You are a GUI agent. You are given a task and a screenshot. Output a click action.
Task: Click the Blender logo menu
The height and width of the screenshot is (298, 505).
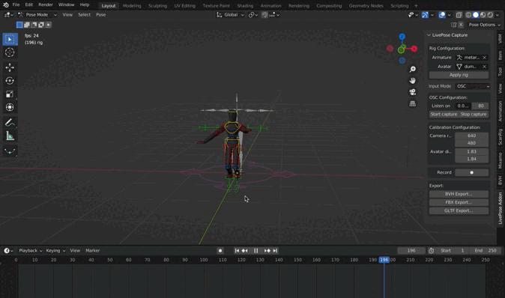point(5,4)
